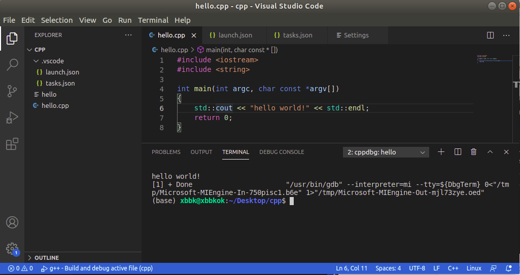This screenshot has width=520, height=275.
Task: Select C++ language mode in status bar
Action: point(453,268)
